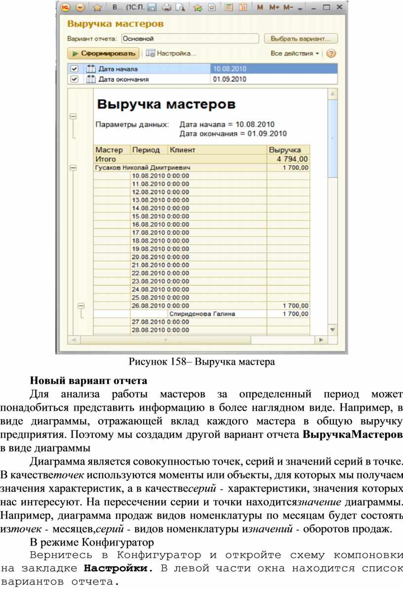Click the Print icon
Screen dimensions: 403x589
click(166, 7)
